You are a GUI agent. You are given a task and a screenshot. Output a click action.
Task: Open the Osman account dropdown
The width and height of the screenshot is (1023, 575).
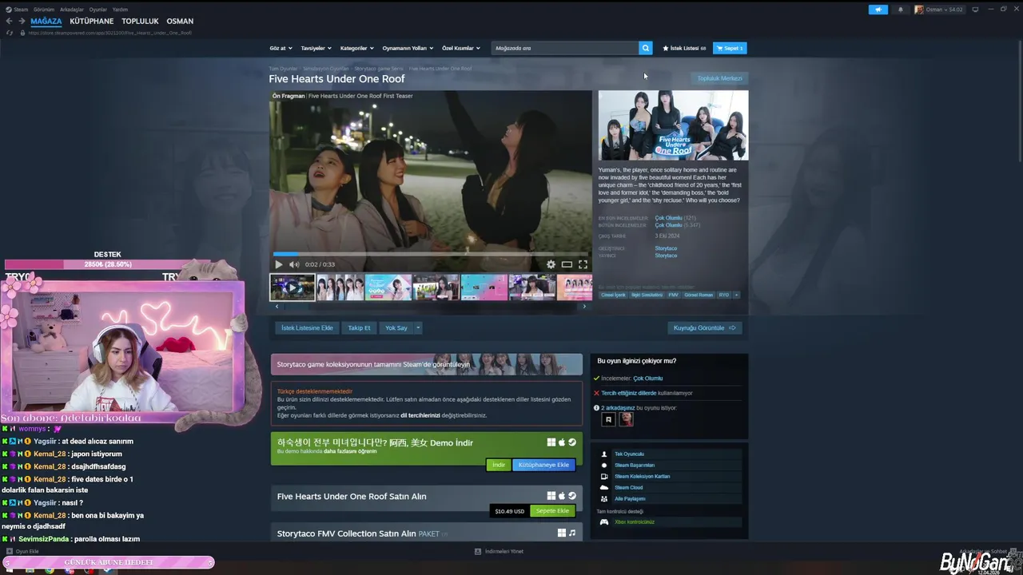coord(940,10)
